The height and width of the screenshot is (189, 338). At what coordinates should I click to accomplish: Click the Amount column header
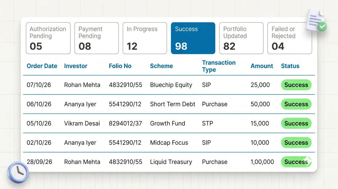pyautogui.click(x=262, y=66)
